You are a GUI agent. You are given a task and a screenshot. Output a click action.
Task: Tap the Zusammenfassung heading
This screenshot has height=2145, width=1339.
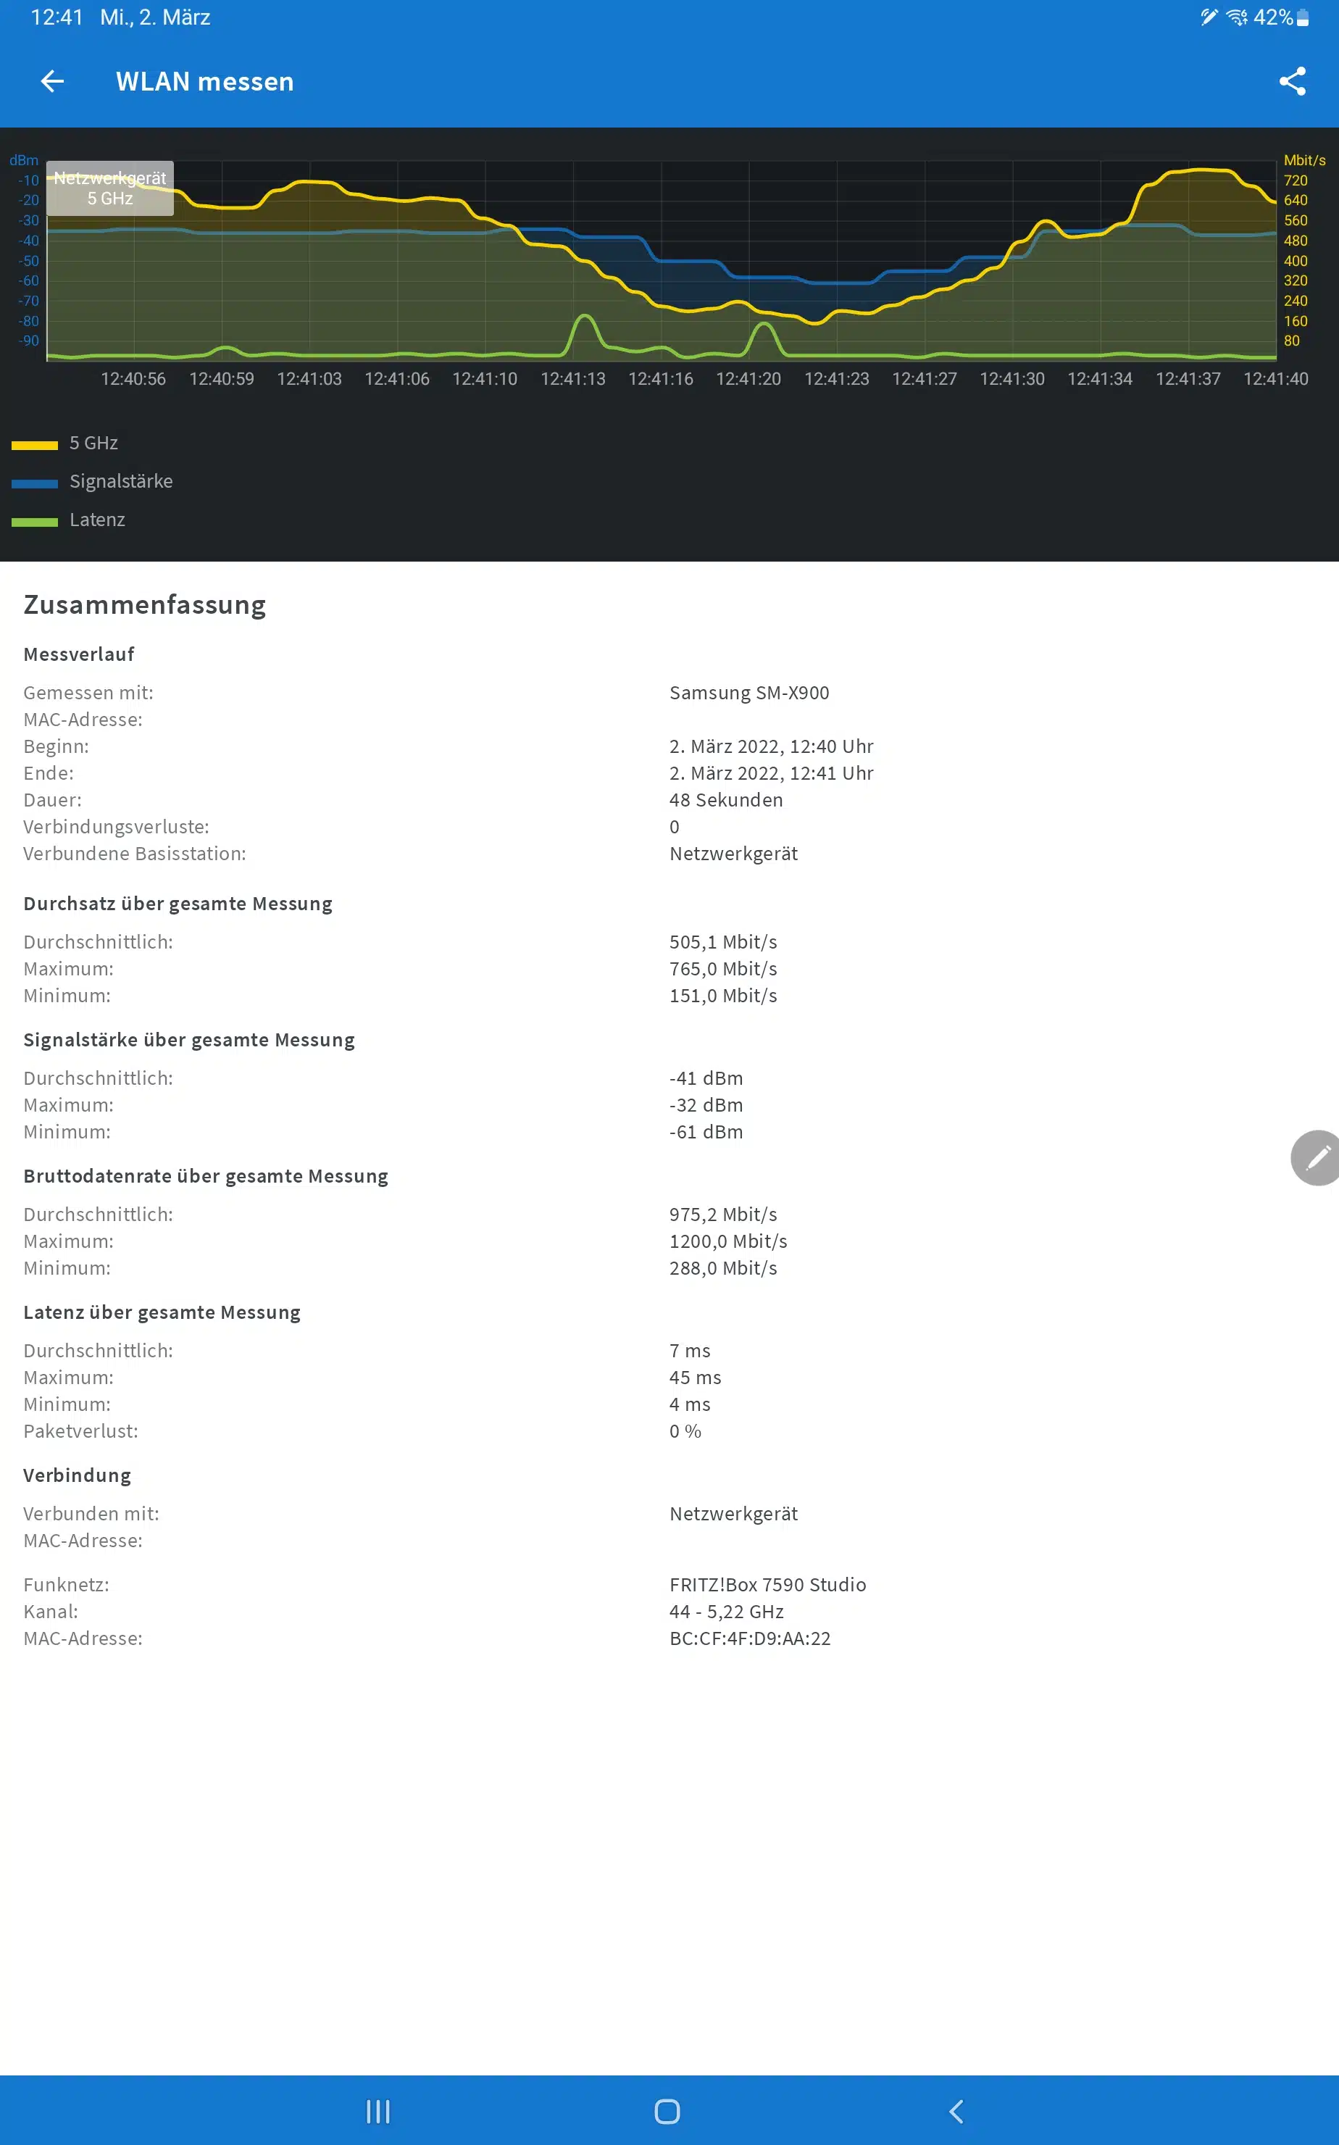point(144,605)
